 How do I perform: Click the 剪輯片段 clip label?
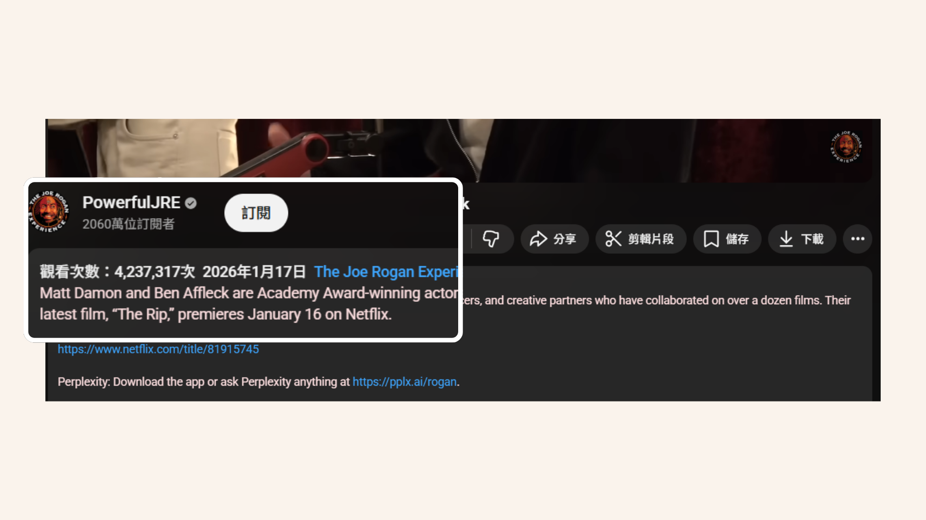pyautogui.click(x=651, y=239)
